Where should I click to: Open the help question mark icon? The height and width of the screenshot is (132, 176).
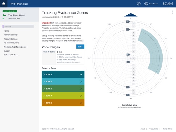[139, 4]
